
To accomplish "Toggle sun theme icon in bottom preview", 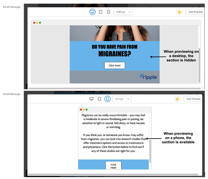I will (x=177, y=99).
